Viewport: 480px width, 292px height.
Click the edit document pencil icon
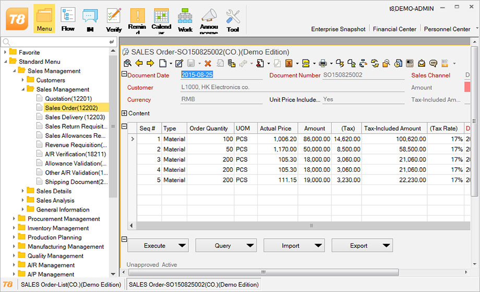[179, 63]
